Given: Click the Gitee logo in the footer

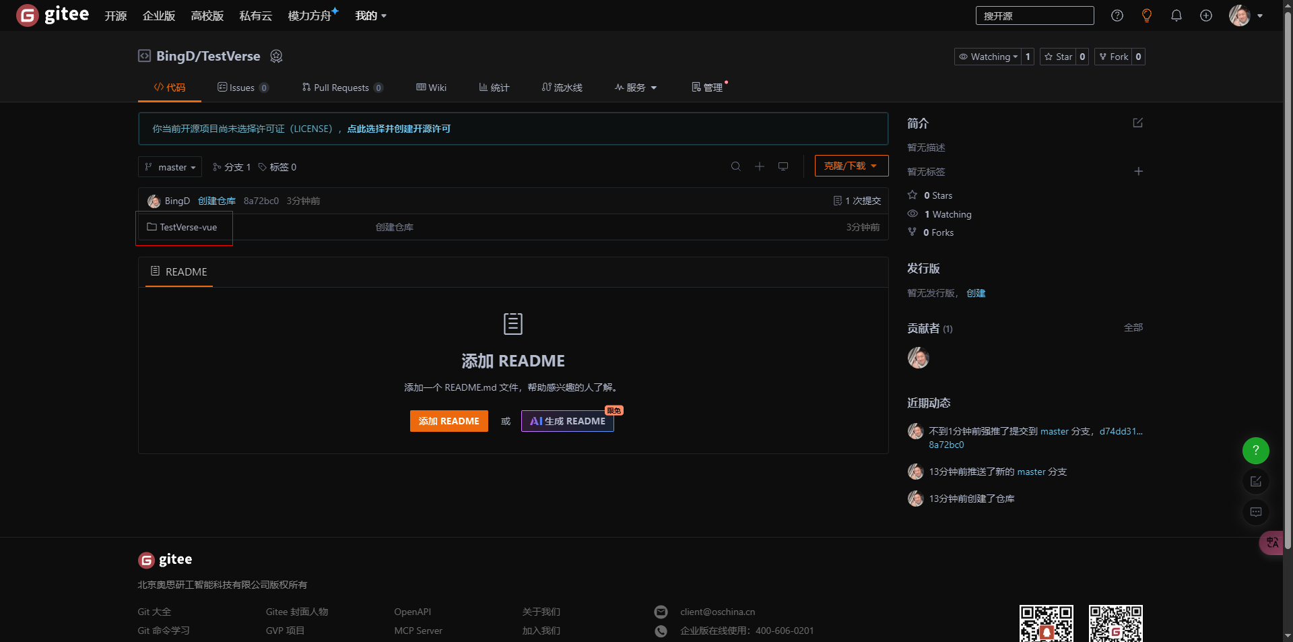Looking at the screenshot, I should tap(165, 559).
